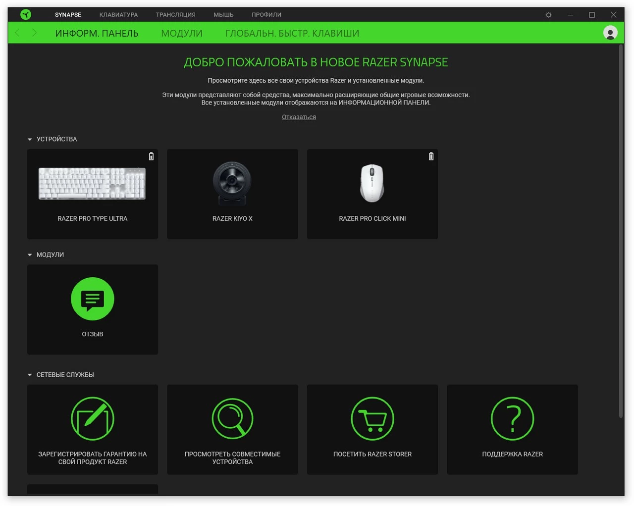Viewport: 634px width, 506px height.
Task: Go forward with the right arrow
Action: pyautogui.click(x=34, y=33)
